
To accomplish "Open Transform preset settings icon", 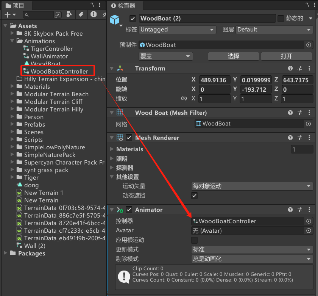I will pos(300,68).
